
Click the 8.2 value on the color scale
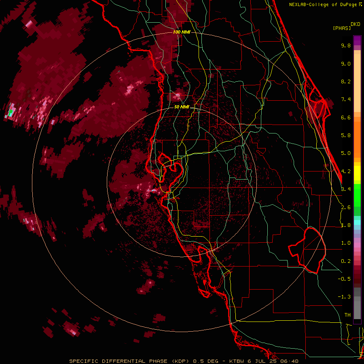tap(346, 81)
